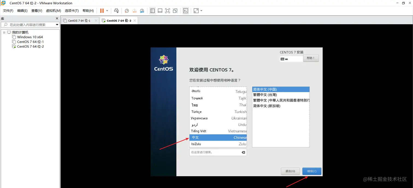The height and width of the screenshot is (188, 413).
Task: Click the 继续(C) continue button
Action: click(x=312, y=171)
